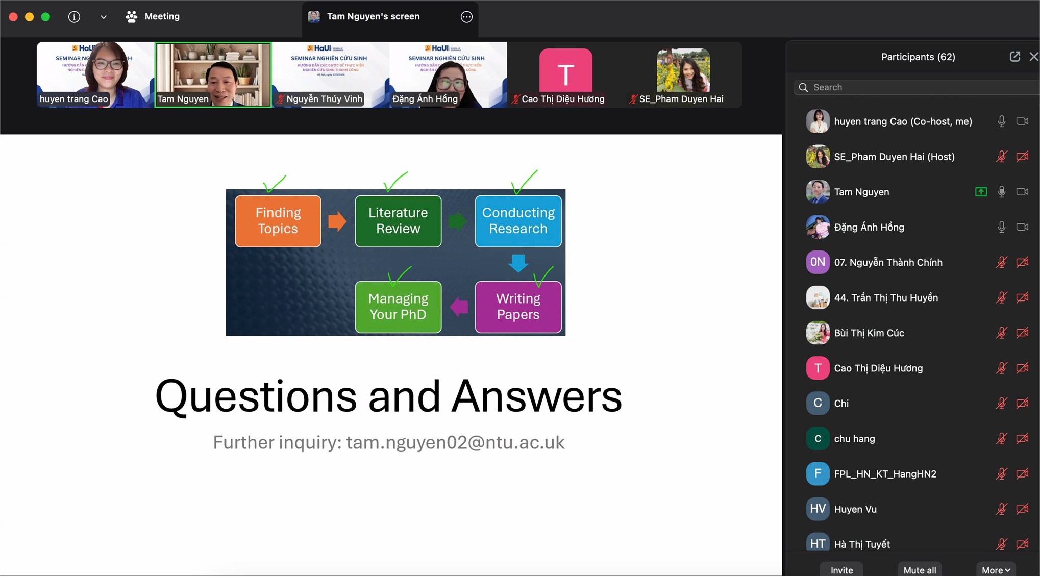Click Chi's disabled camera icon

point(1022,404)
